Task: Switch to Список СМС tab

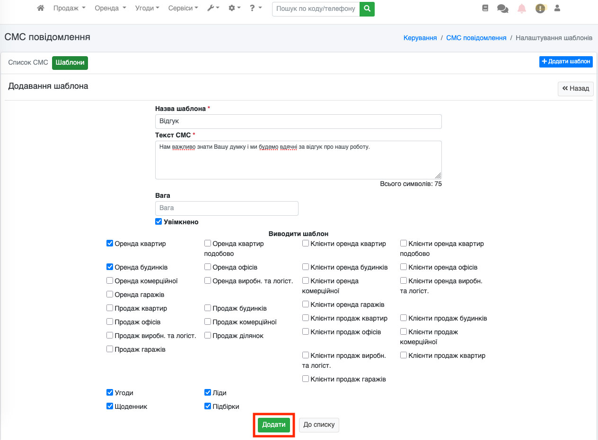Action: pyautogui.click(x=28, y=62)
